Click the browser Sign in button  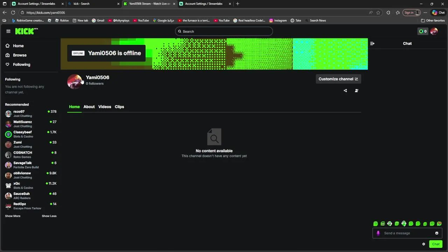click(412, 13)
